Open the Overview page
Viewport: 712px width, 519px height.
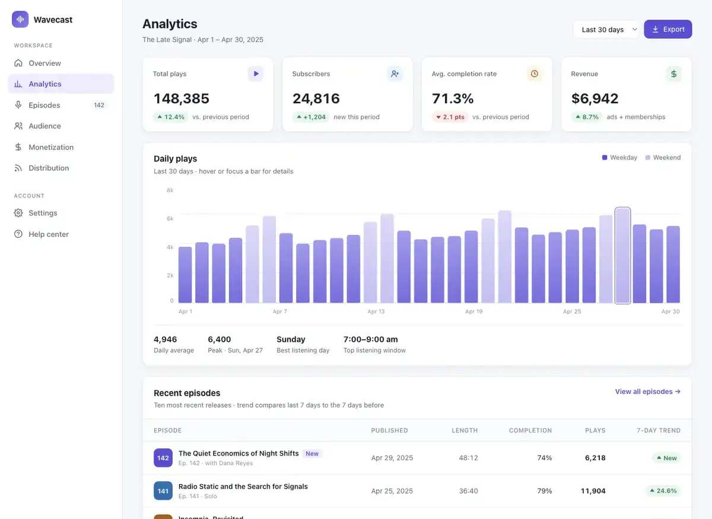(61, 63)
